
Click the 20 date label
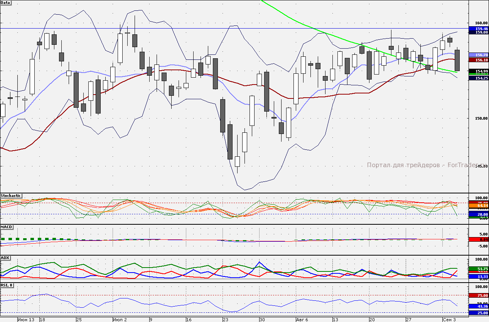click(x=372, y=320)
